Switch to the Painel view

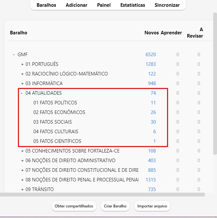[104, 5]
